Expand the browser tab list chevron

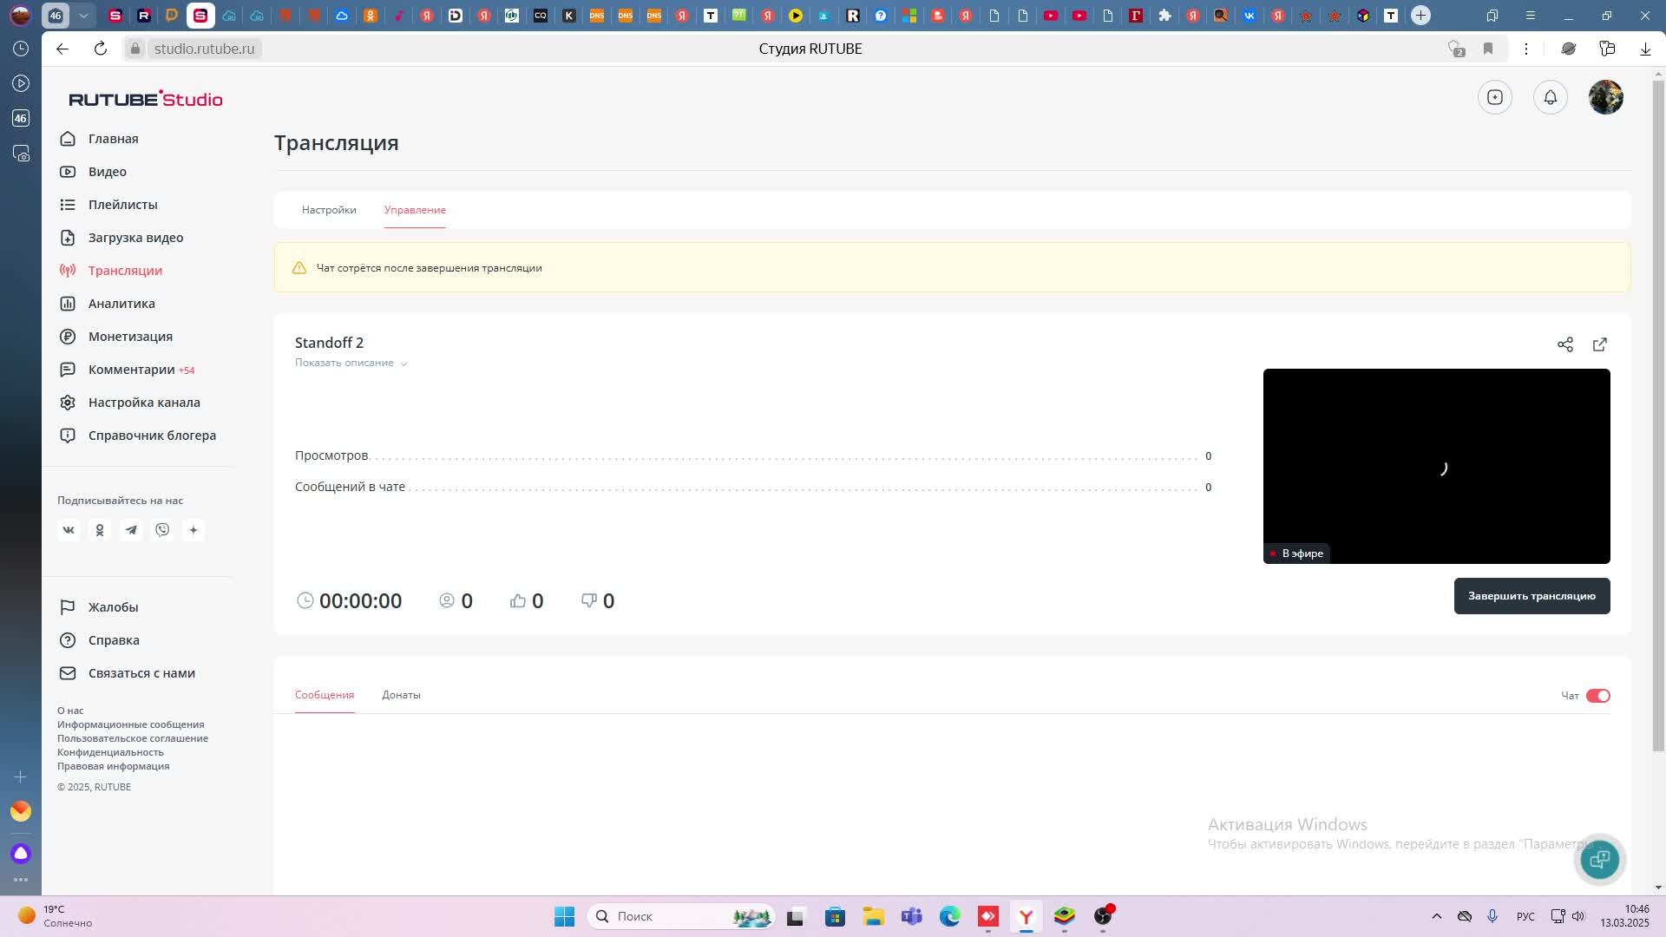[x=83, y=16]
